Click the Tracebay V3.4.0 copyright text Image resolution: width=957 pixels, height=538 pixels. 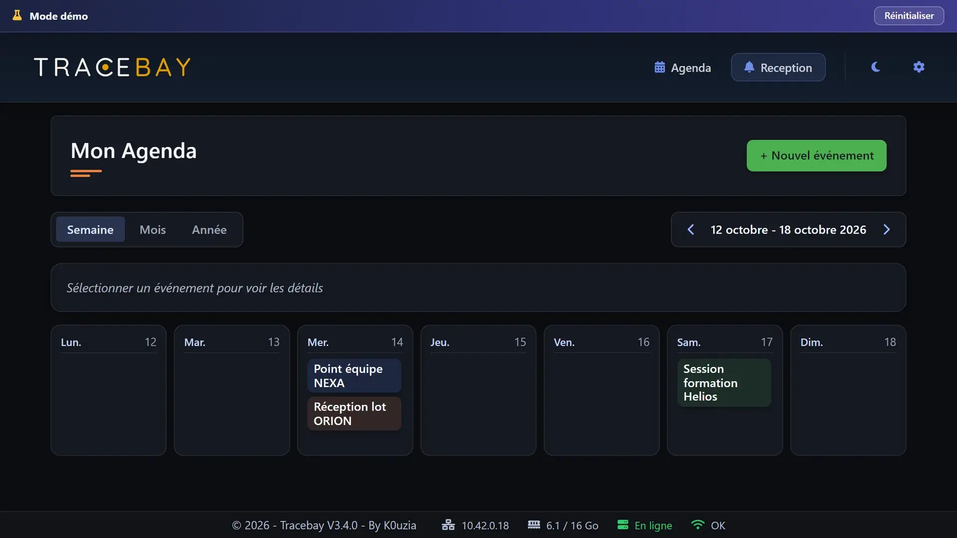(x=324, y=526)
